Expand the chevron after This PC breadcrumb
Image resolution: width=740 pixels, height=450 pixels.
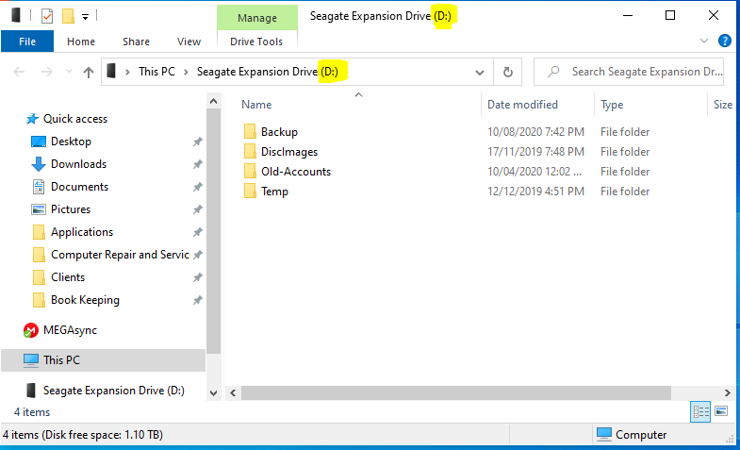[186, 72]
